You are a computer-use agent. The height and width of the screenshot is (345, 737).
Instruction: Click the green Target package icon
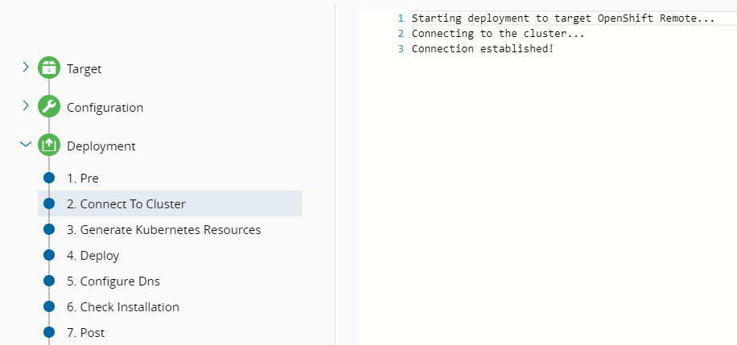click(x=49, y=68)
